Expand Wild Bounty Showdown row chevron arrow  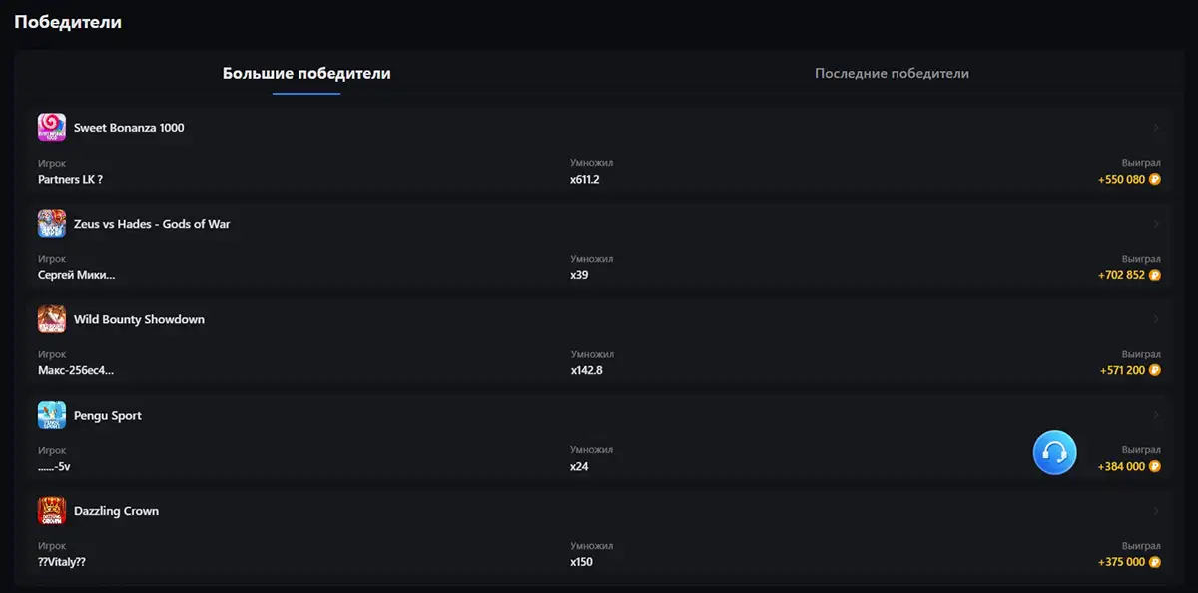(1156, 319)
